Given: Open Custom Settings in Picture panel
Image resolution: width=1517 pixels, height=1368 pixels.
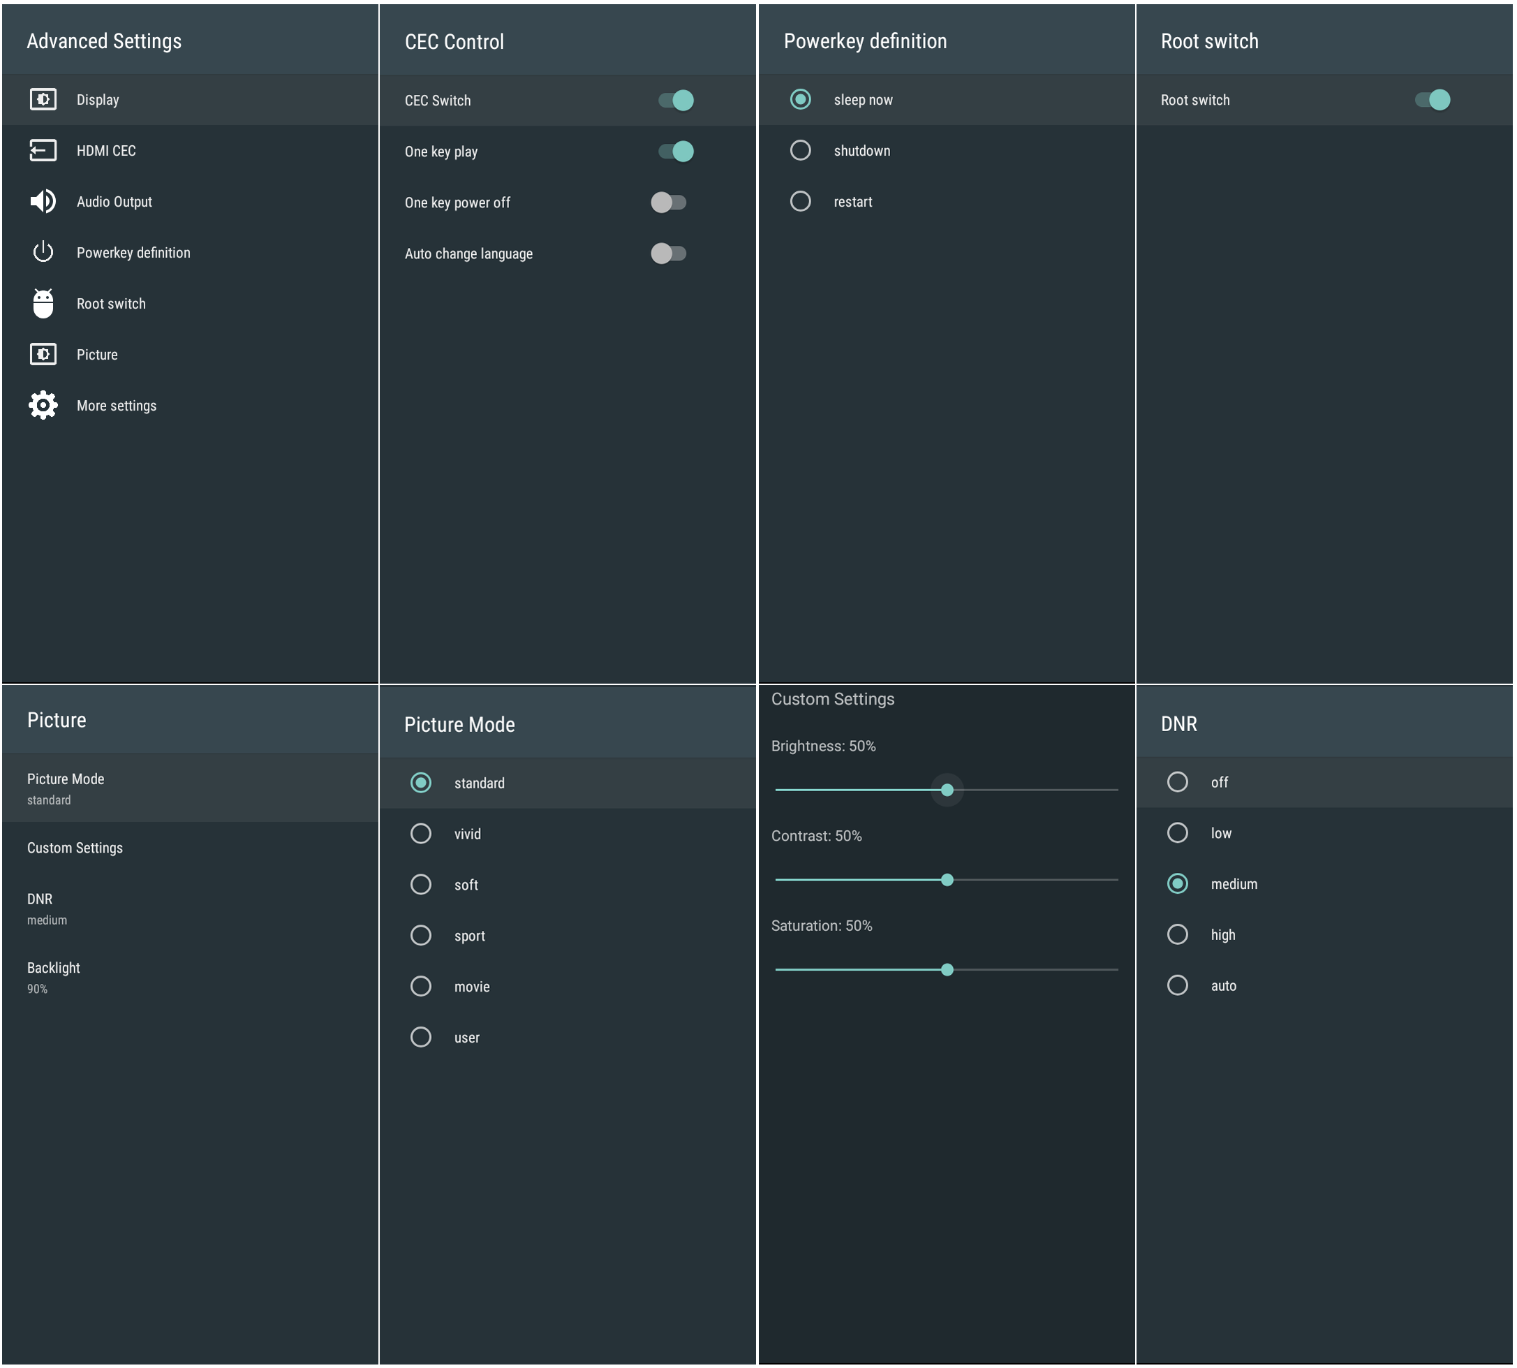Looking at the screenshot, I should coord(189,848).
